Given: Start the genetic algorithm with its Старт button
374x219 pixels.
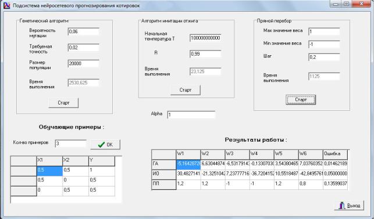Looking at the screenshot, I should point(63,103).
